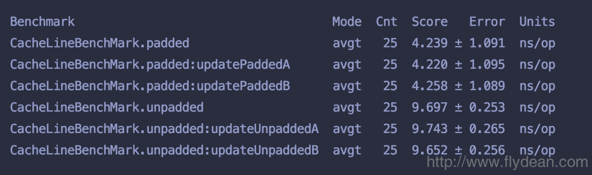Click the Cnt column header
592x175 pixels.
click(x=387, y=22)
